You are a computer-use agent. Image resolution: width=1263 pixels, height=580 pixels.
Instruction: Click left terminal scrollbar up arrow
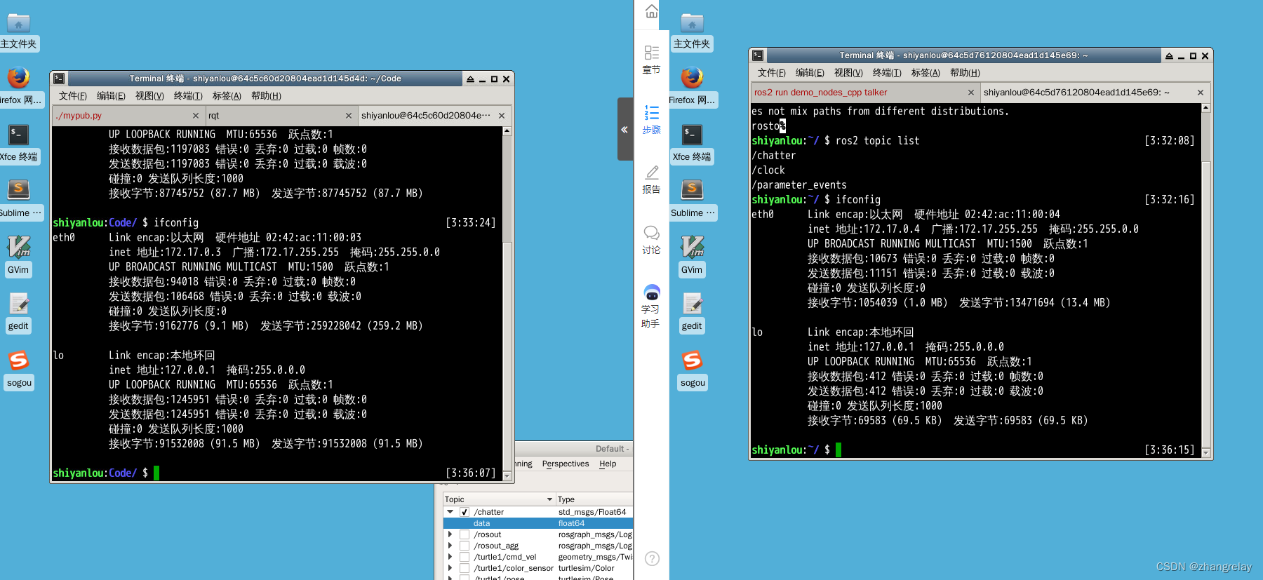tap(507, 131)
